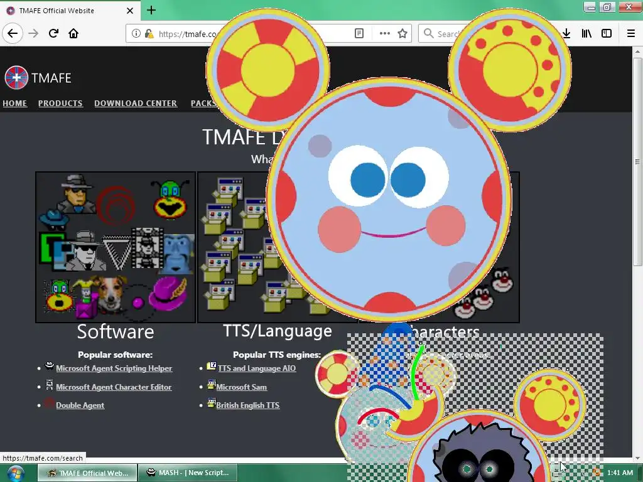Click the TTS/Language heading text

coord(278,331)
